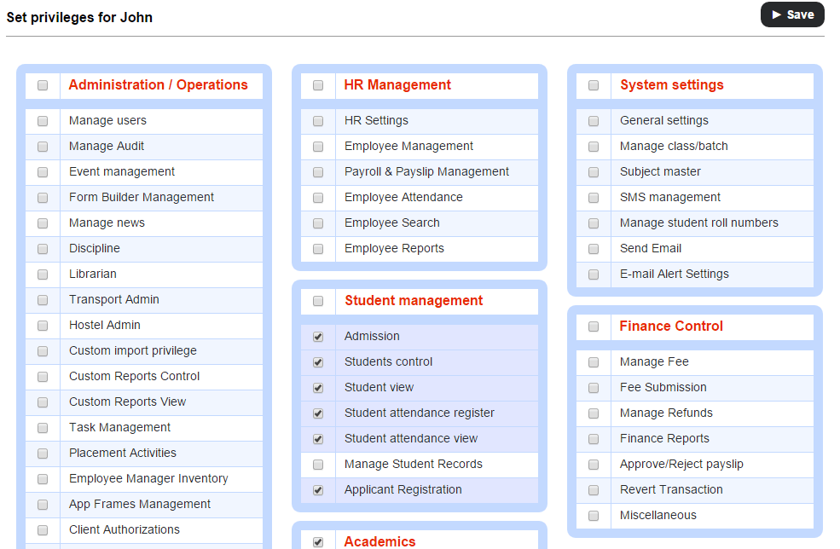Toggle the HR Management group checkbox
The width and height of the screenshot is (840, 549).
(318, 85)
